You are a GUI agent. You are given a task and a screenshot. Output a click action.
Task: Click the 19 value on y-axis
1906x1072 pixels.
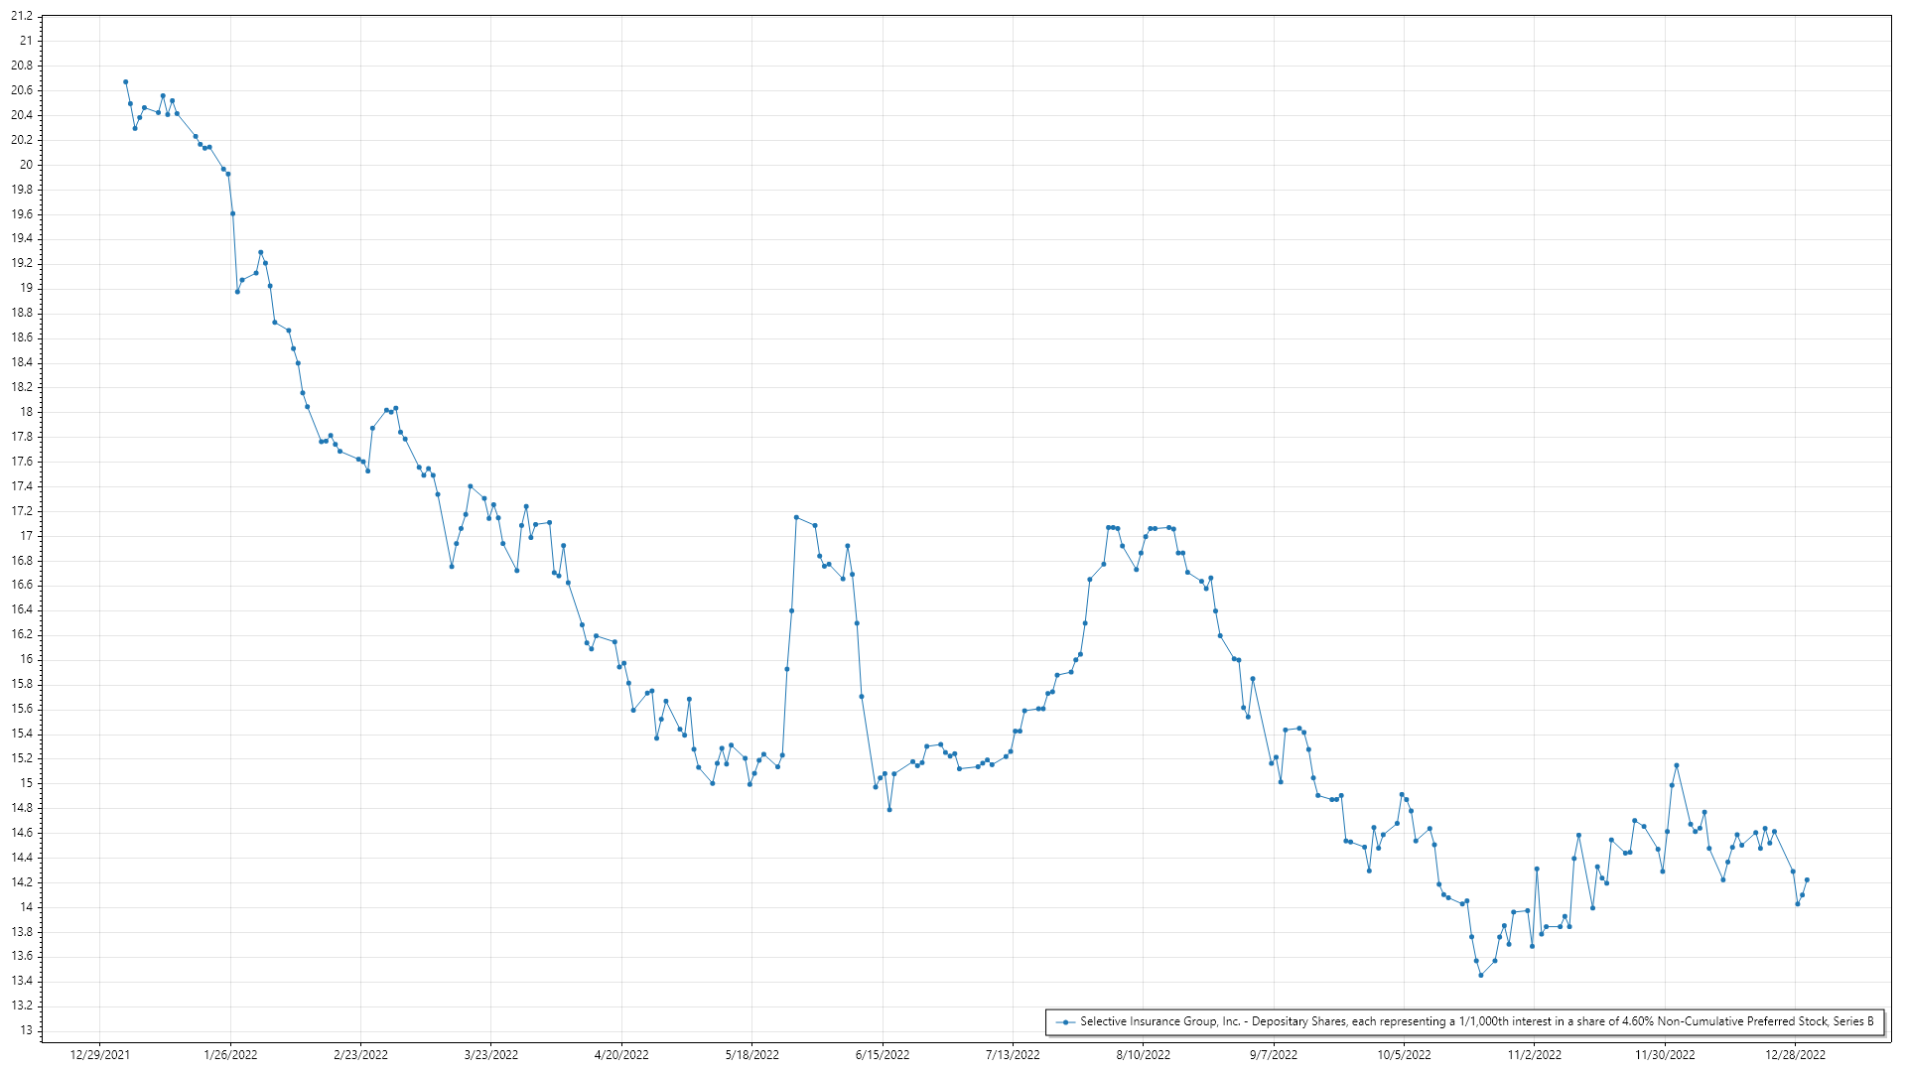(27, 288)
